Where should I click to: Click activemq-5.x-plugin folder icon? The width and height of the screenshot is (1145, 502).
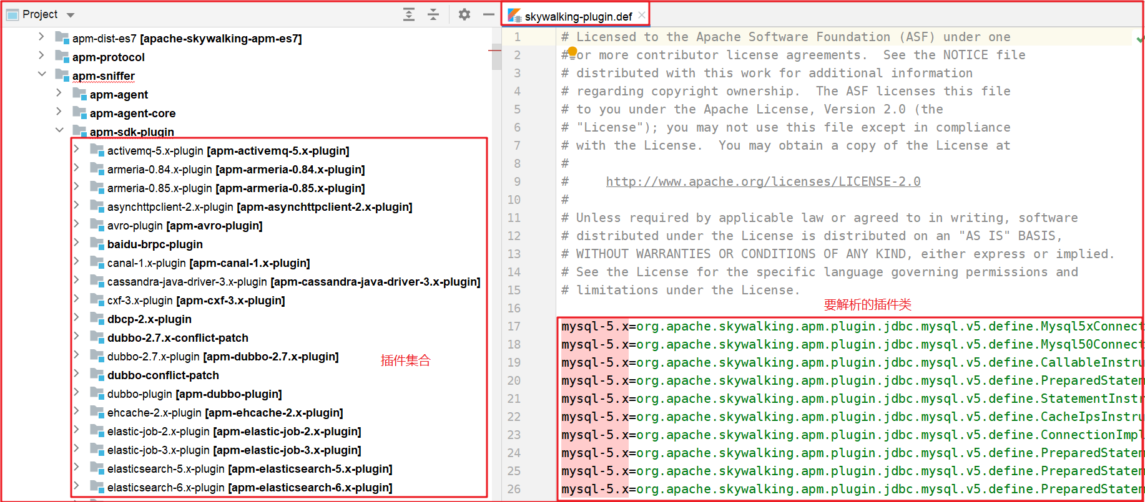pyautogui.click(x=97, y=150)
